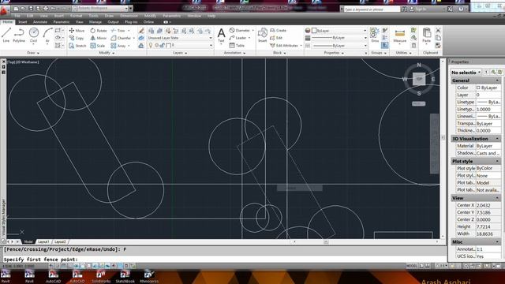Open Rhinoceros from the taskbar
This screenshot has width=505, height=284.
click(x=149, y=276)
